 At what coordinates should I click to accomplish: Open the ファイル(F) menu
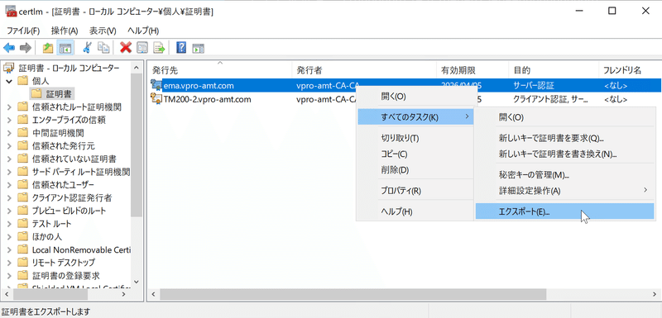click(23, 31)
